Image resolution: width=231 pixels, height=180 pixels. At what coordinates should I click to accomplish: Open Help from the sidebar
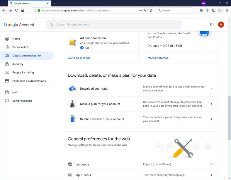tap(27, 92)
